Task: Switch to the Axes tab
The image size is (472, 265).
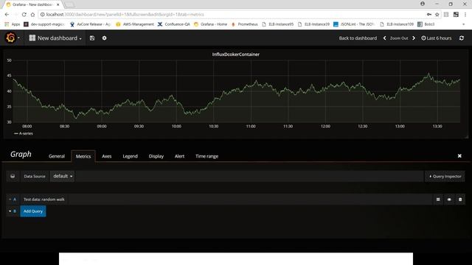Action: (x=106, y=156)
